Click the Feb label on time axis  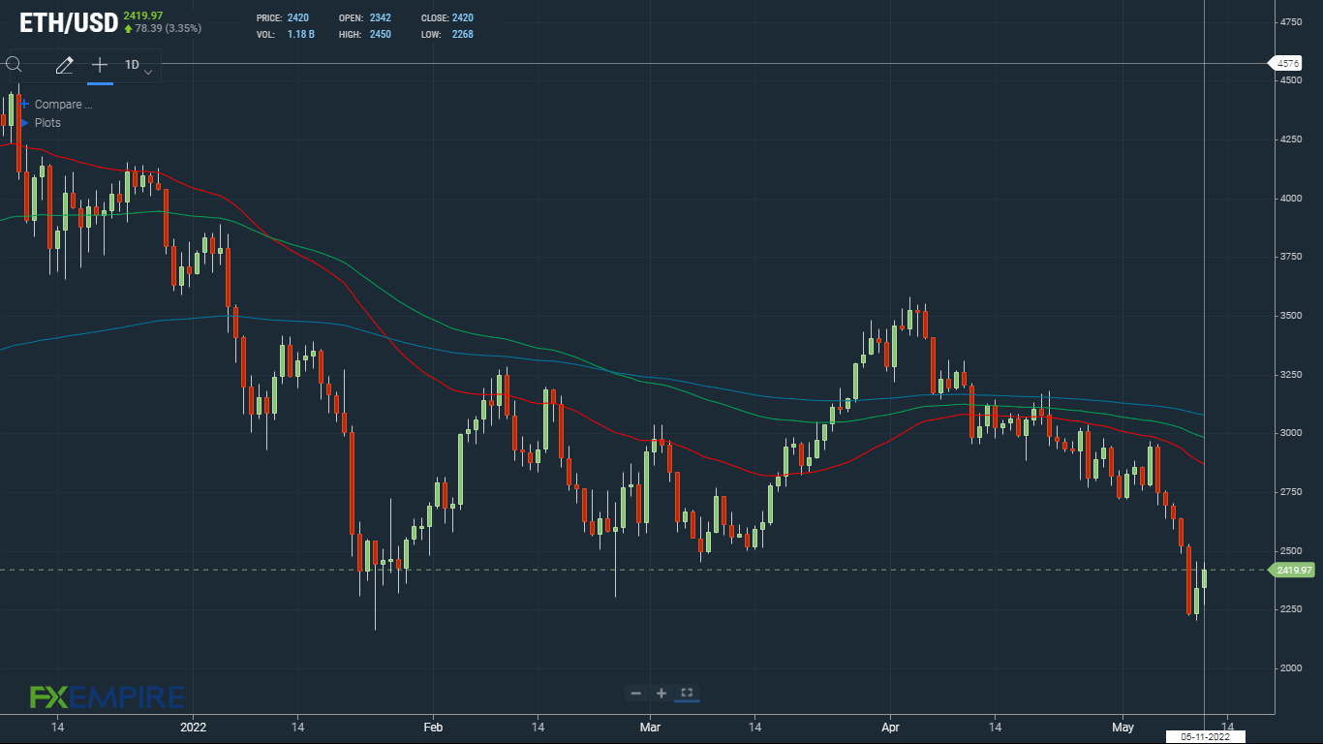[433, 727]
